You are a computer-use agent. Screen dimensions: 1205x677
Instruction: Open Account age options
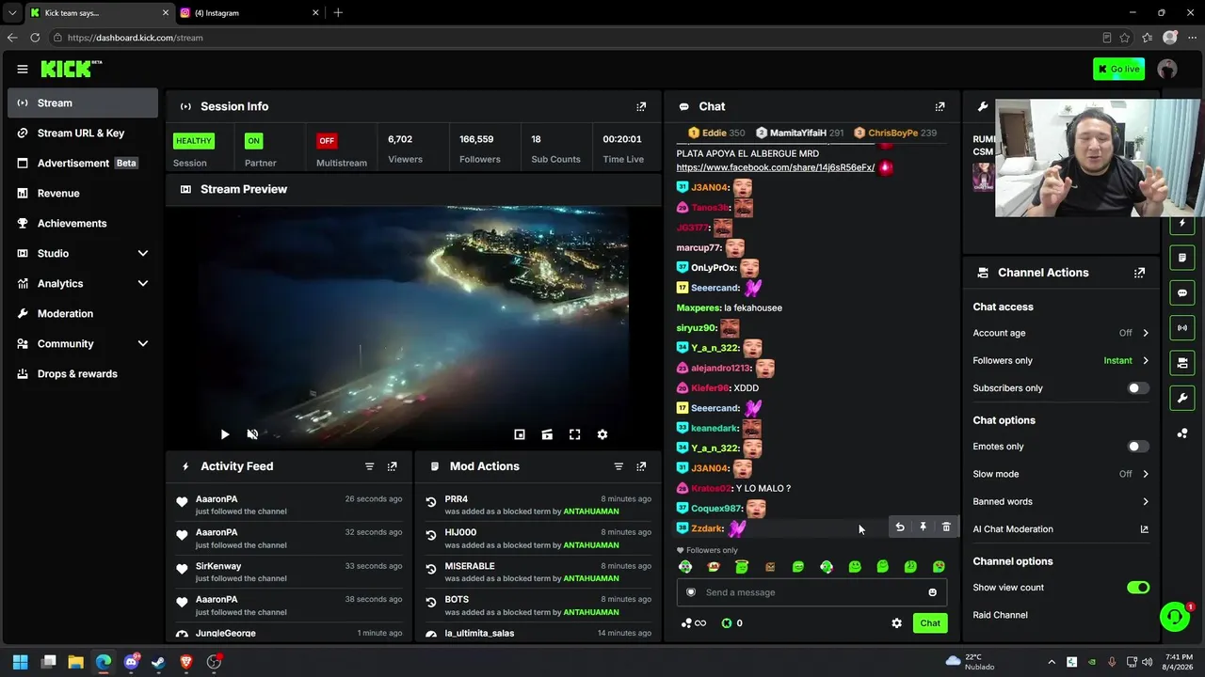pos(1061,333)
